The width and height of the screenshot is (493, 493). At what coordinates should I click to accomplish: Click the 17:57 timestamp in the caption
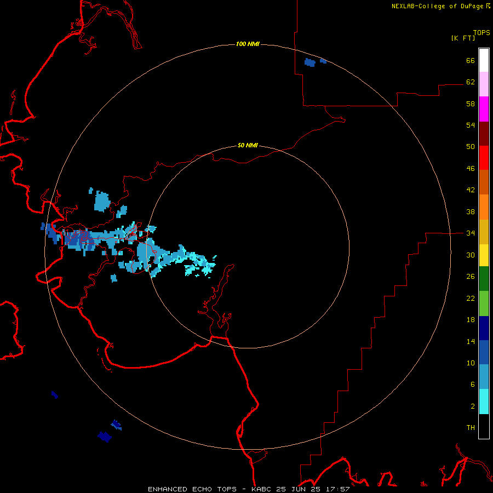(x=338, y=489)
